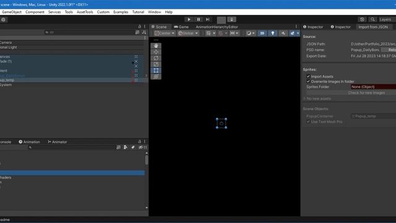Lock the Hierarchy panel

(139, 26)
